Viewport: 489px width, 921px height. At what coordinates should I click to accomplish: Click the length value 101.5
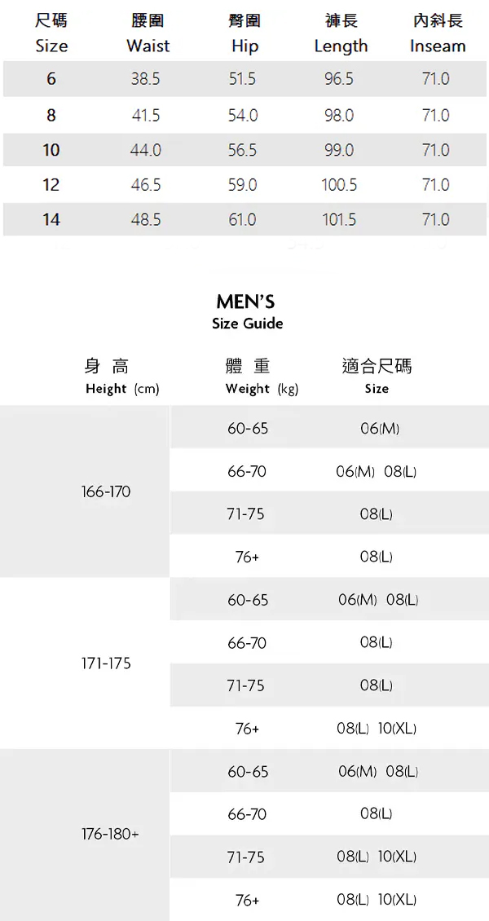[339, 220]
